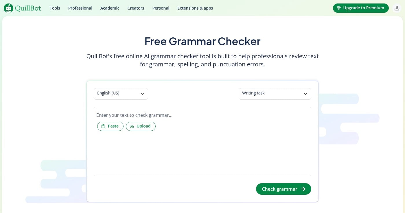Select the Academic menu item
The height and width of the screenshot is (213, 405).
(x=110, y=8)
